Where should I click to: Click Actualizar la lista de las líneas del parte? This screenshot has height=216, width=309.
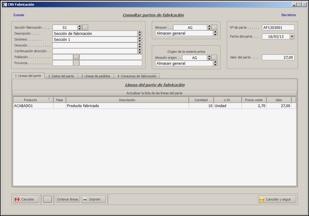(x=154, y=93)
